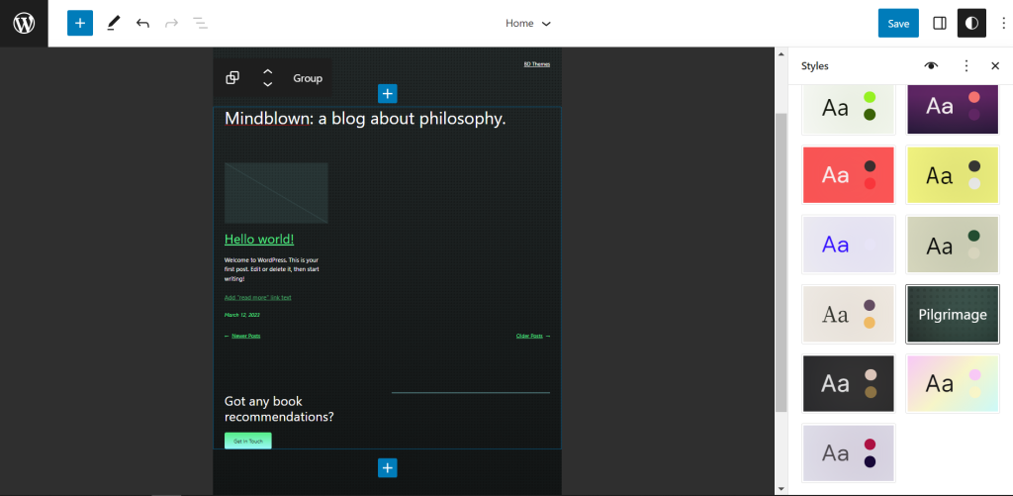This screenshot has width=1013, height=496.
Task: Open the editor Options three-dot menu
Action: click(1003, 24)
